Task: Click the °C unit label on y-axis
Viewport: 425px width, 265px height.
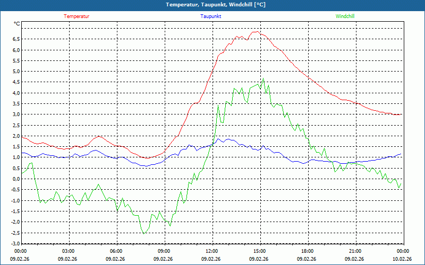Action: point(16,24)
